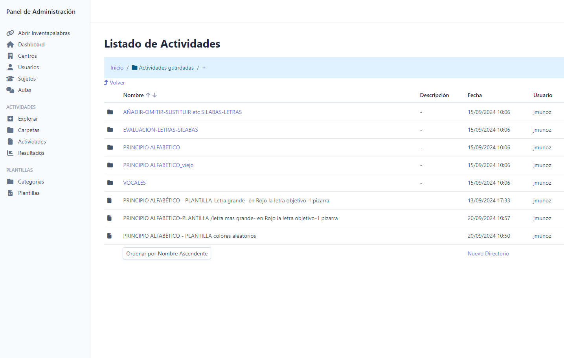This screenshot has height=358, width=564.
Task: Click Actividades guardadas breadcrumb
Action: [166, 68]
